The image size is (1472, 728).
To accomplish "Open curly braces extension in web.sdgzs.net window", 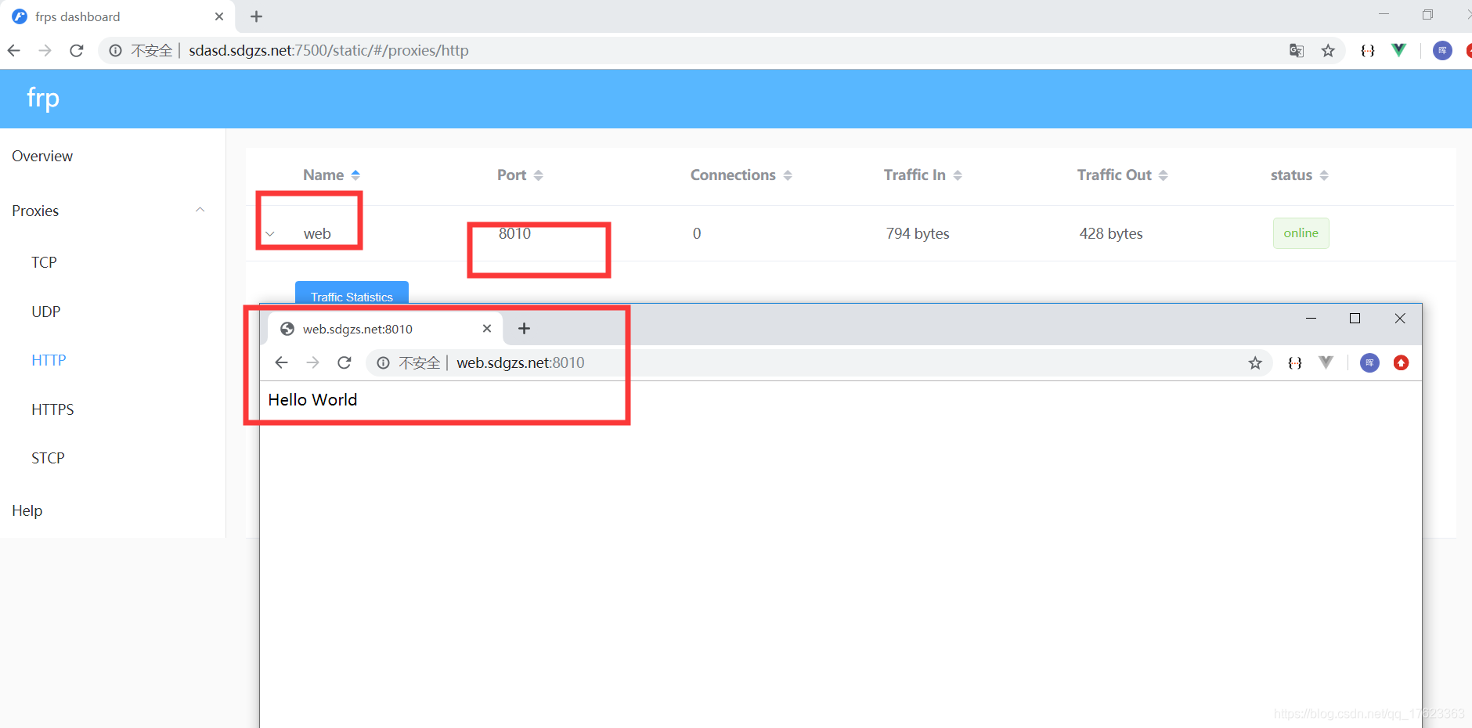I will click(x=1294, y=362).
